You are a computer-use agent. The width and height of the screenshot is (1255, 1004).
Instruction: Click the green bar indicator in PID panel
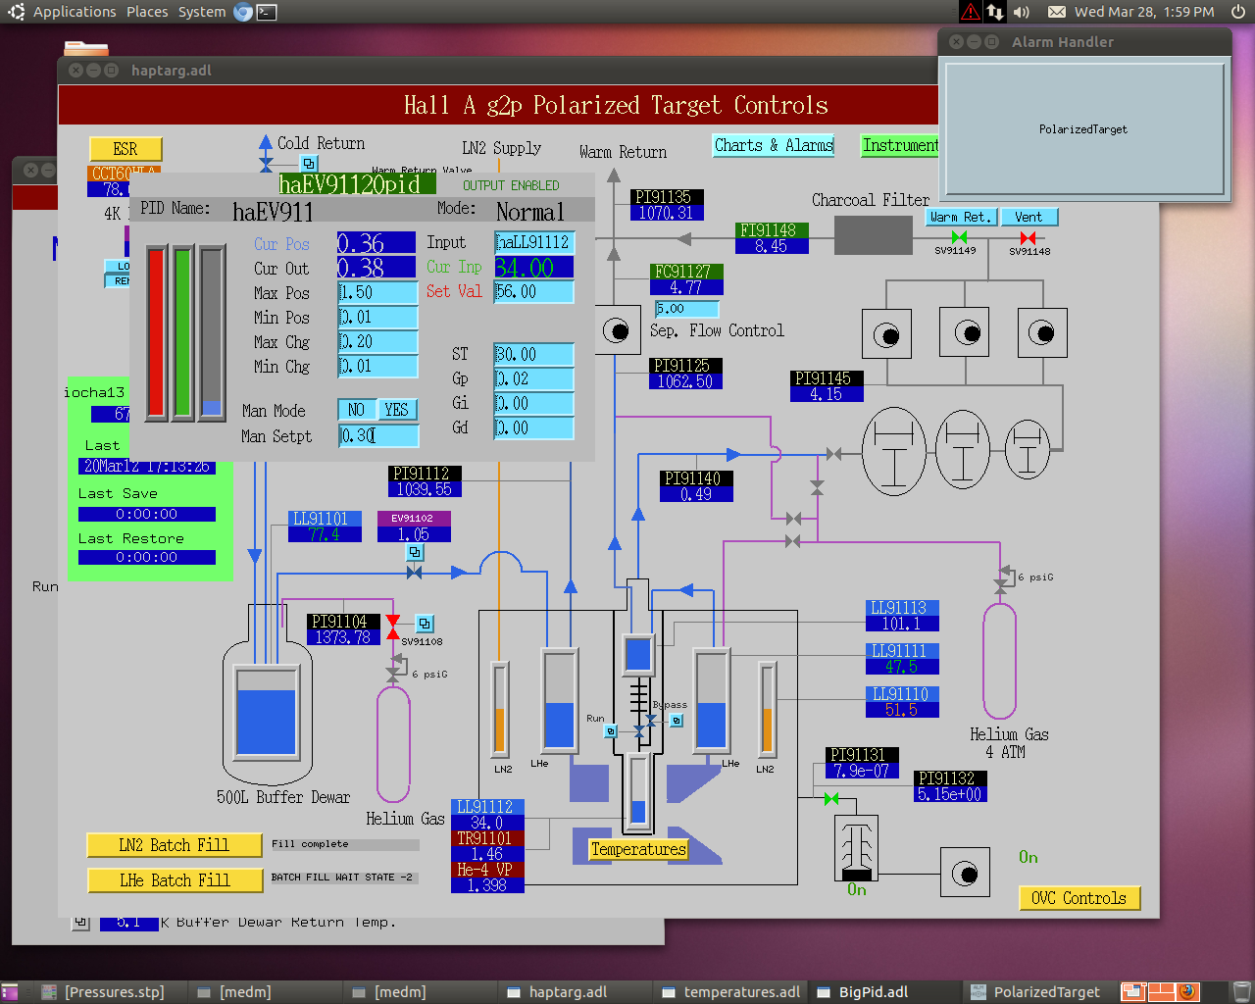(183, 333)
